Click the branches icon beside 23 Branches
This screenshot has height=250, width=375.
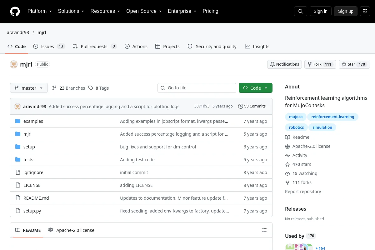point(54,88)
